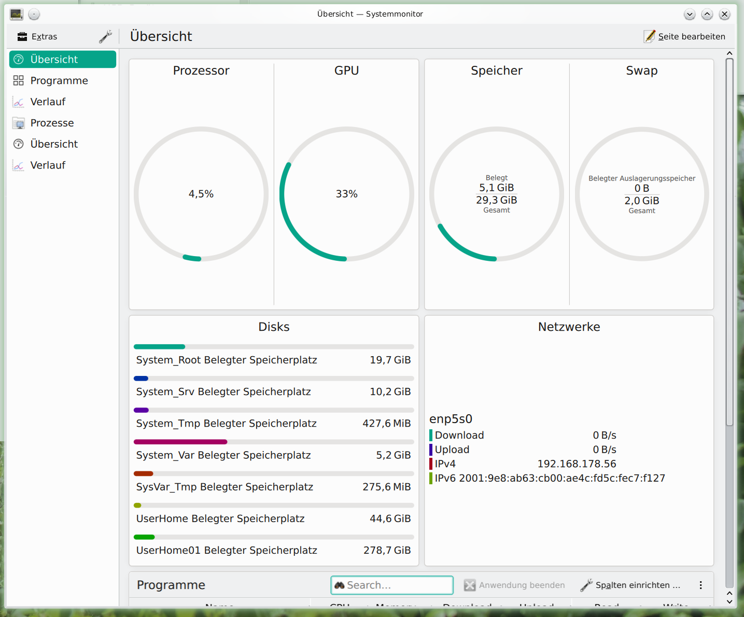Open Spalten einrichten column settings
744x617 pixels.
pyautogui.click(x=630, y=585)
